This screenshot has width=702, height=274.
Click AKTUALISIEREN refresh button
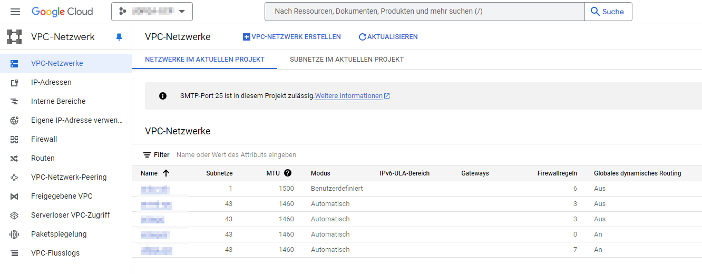388,37
